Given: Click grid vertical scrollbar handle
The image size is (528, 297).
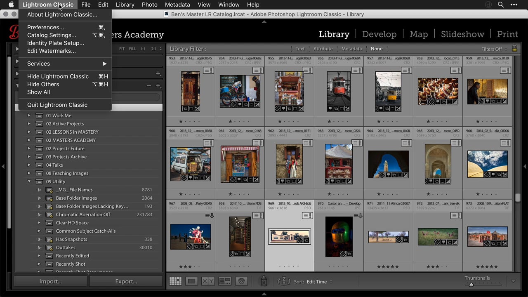Looking at the screenshot, I should pos(518,197).
